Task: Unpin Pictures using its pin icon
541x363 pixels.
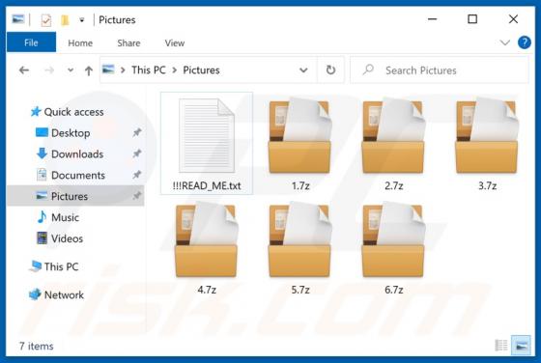Action: pos(137,196)
